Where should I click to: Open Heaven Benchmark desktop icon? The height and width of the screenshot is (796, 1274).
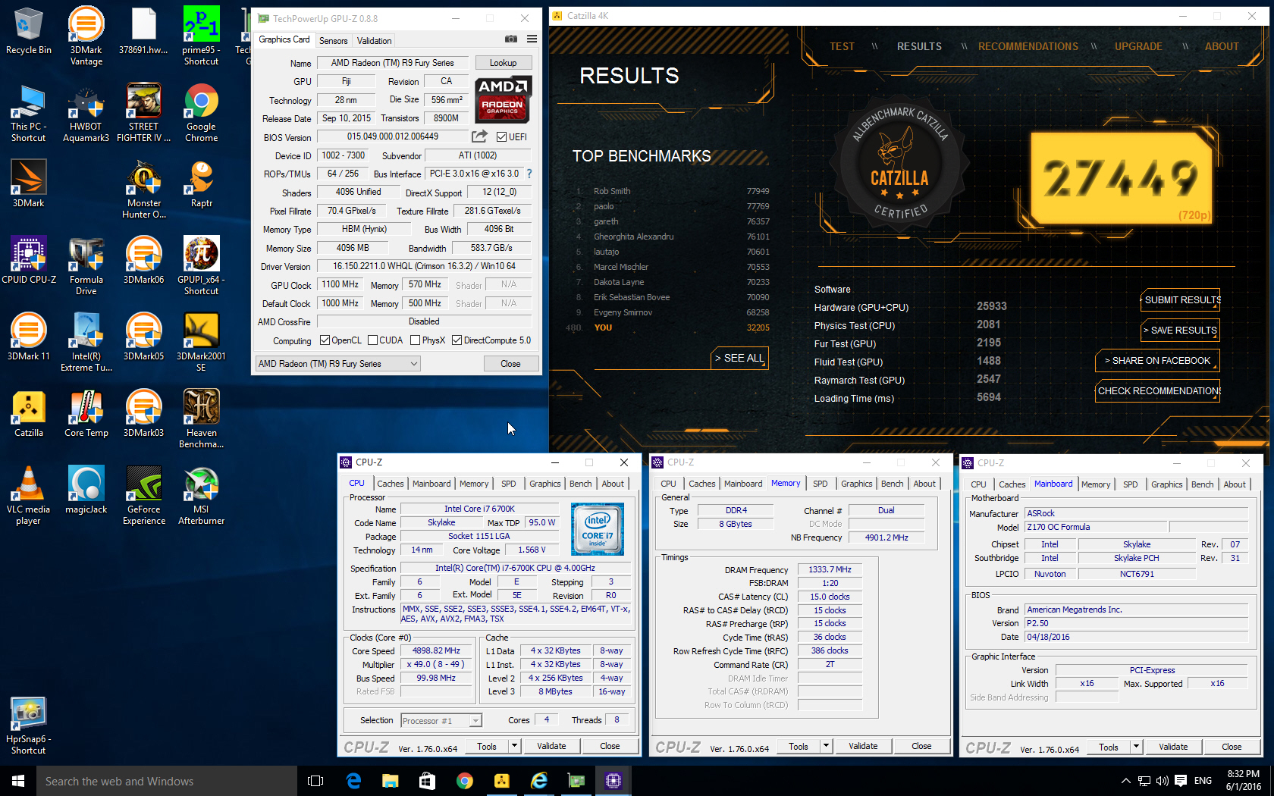pos(201,418)
